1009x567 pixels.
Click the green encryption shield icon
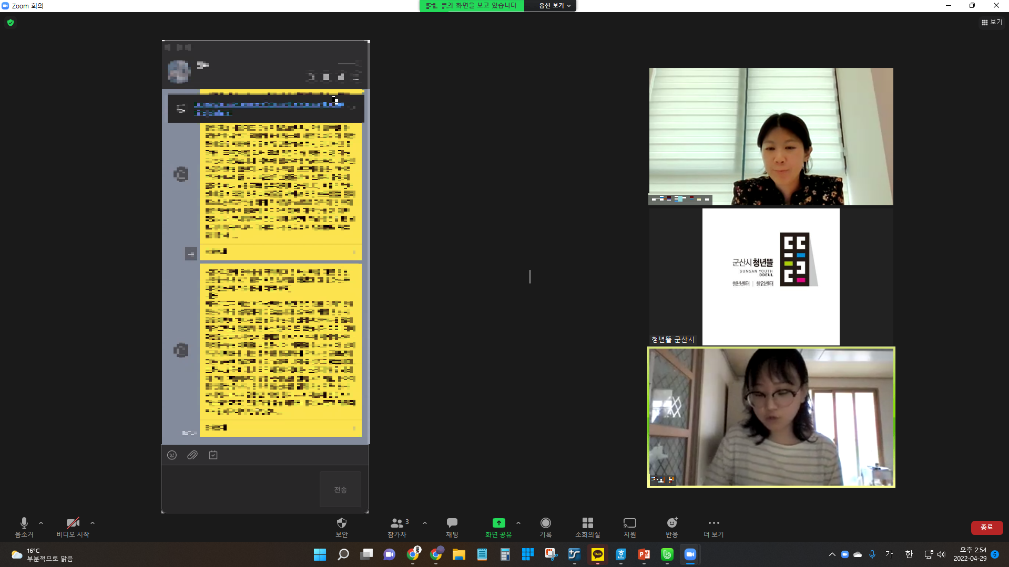pos(11,23)
